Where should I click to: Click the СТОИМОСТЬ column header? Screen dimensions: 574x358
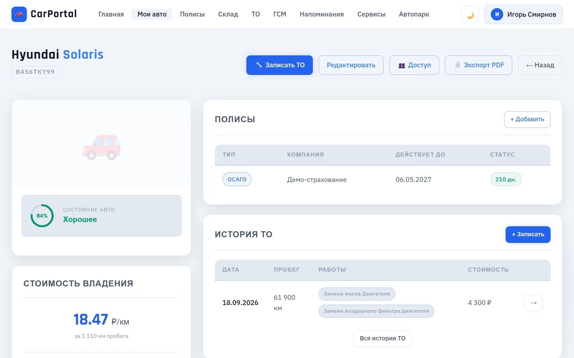tap(488, 270)
